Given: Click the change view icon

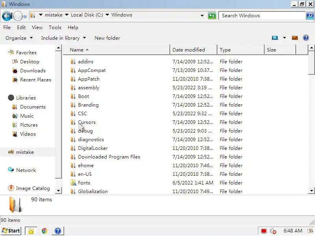Looking at the screenshot, I should 275,38.
